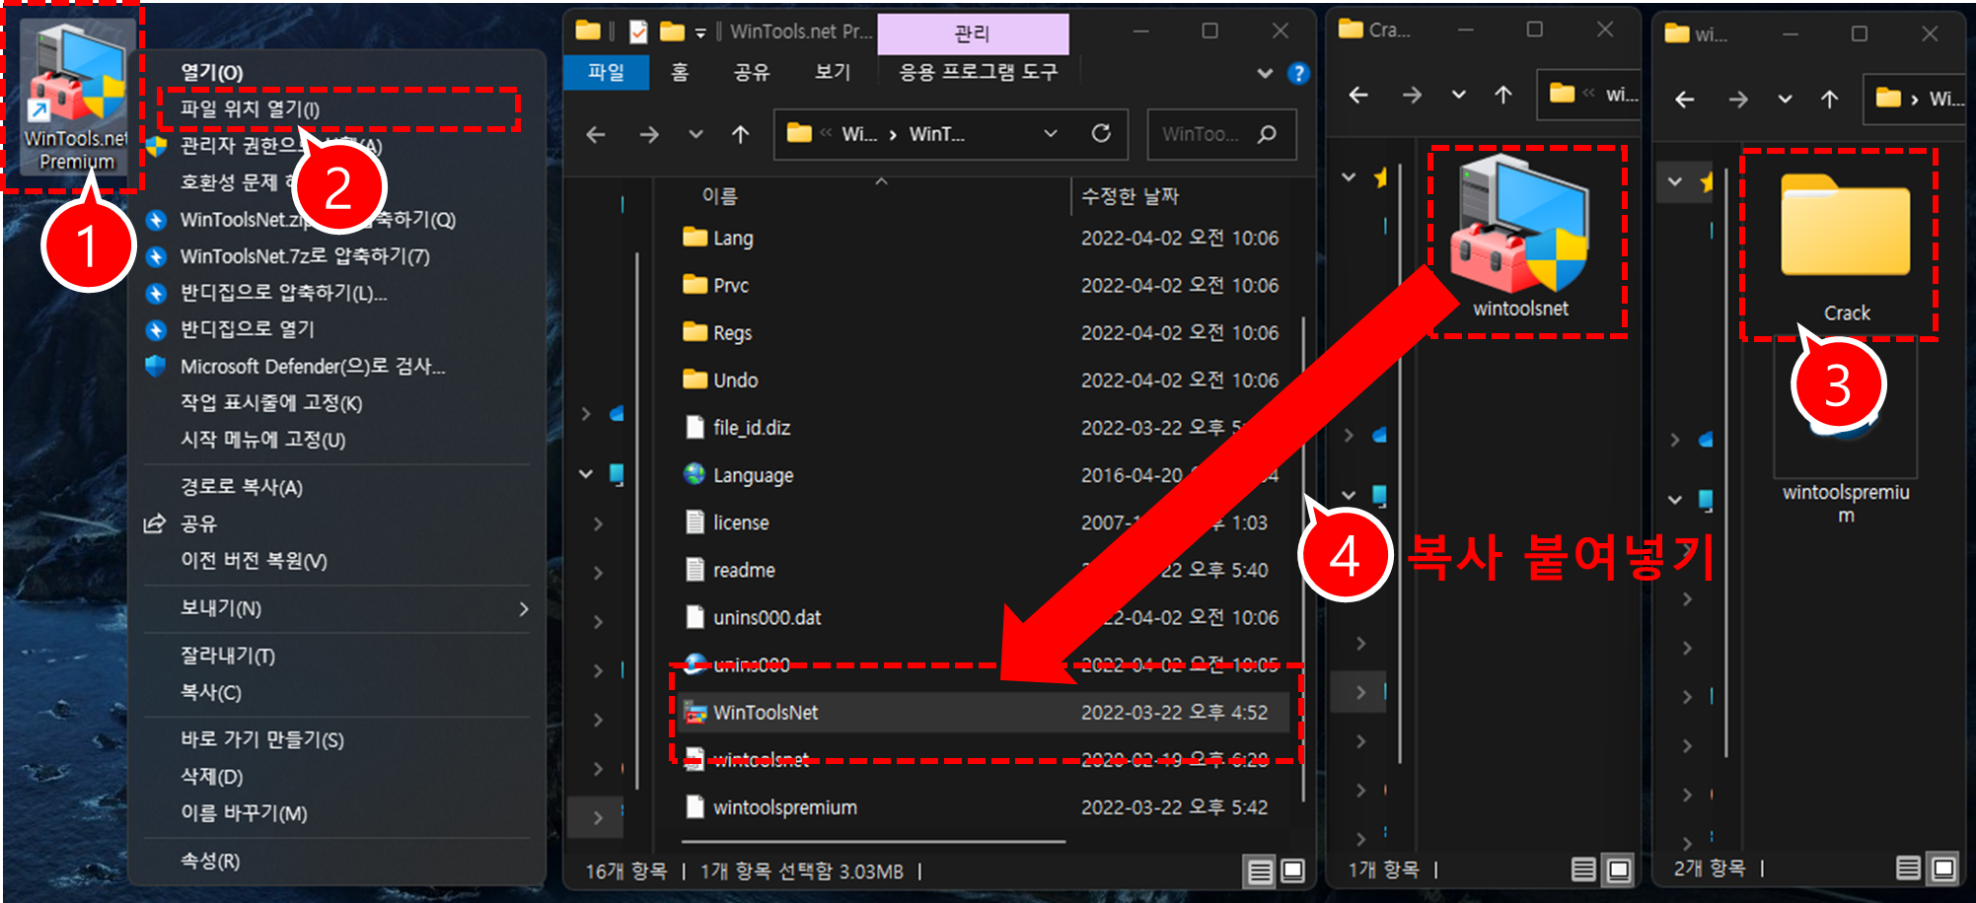Screen dimensions: 1976x903
Task: Click the WinToo... search box
Action: pyautogui.click(x=1221, y=134)
